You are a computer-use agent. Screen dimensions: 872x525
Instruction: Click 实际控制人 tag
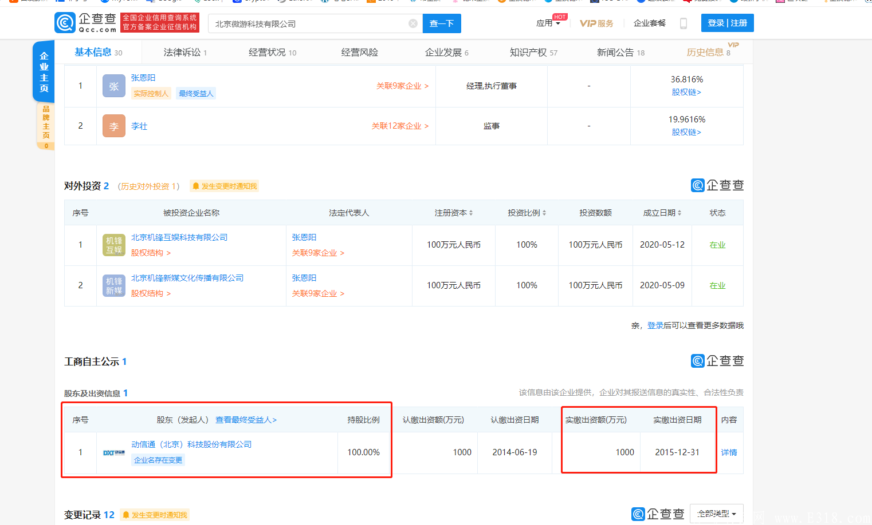(151, 94)
